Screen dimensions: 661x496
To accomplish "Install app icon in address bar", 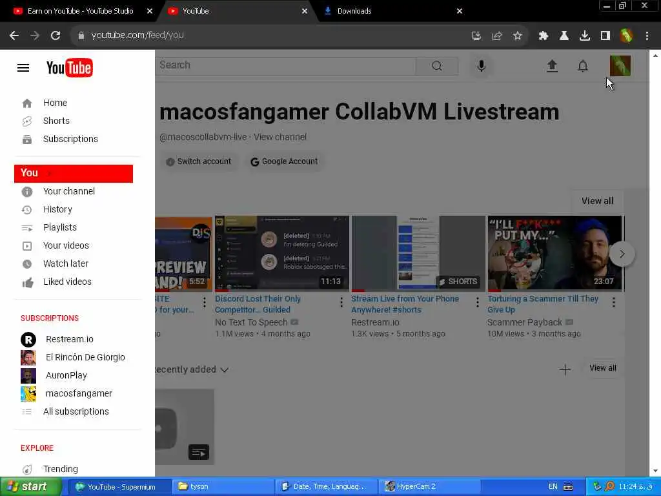I will (476, 36).
